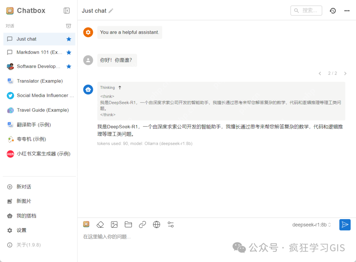Open the deepseek-r1:8b model selector
Viewport: 356px width, 262px height.
coord(311,225)
